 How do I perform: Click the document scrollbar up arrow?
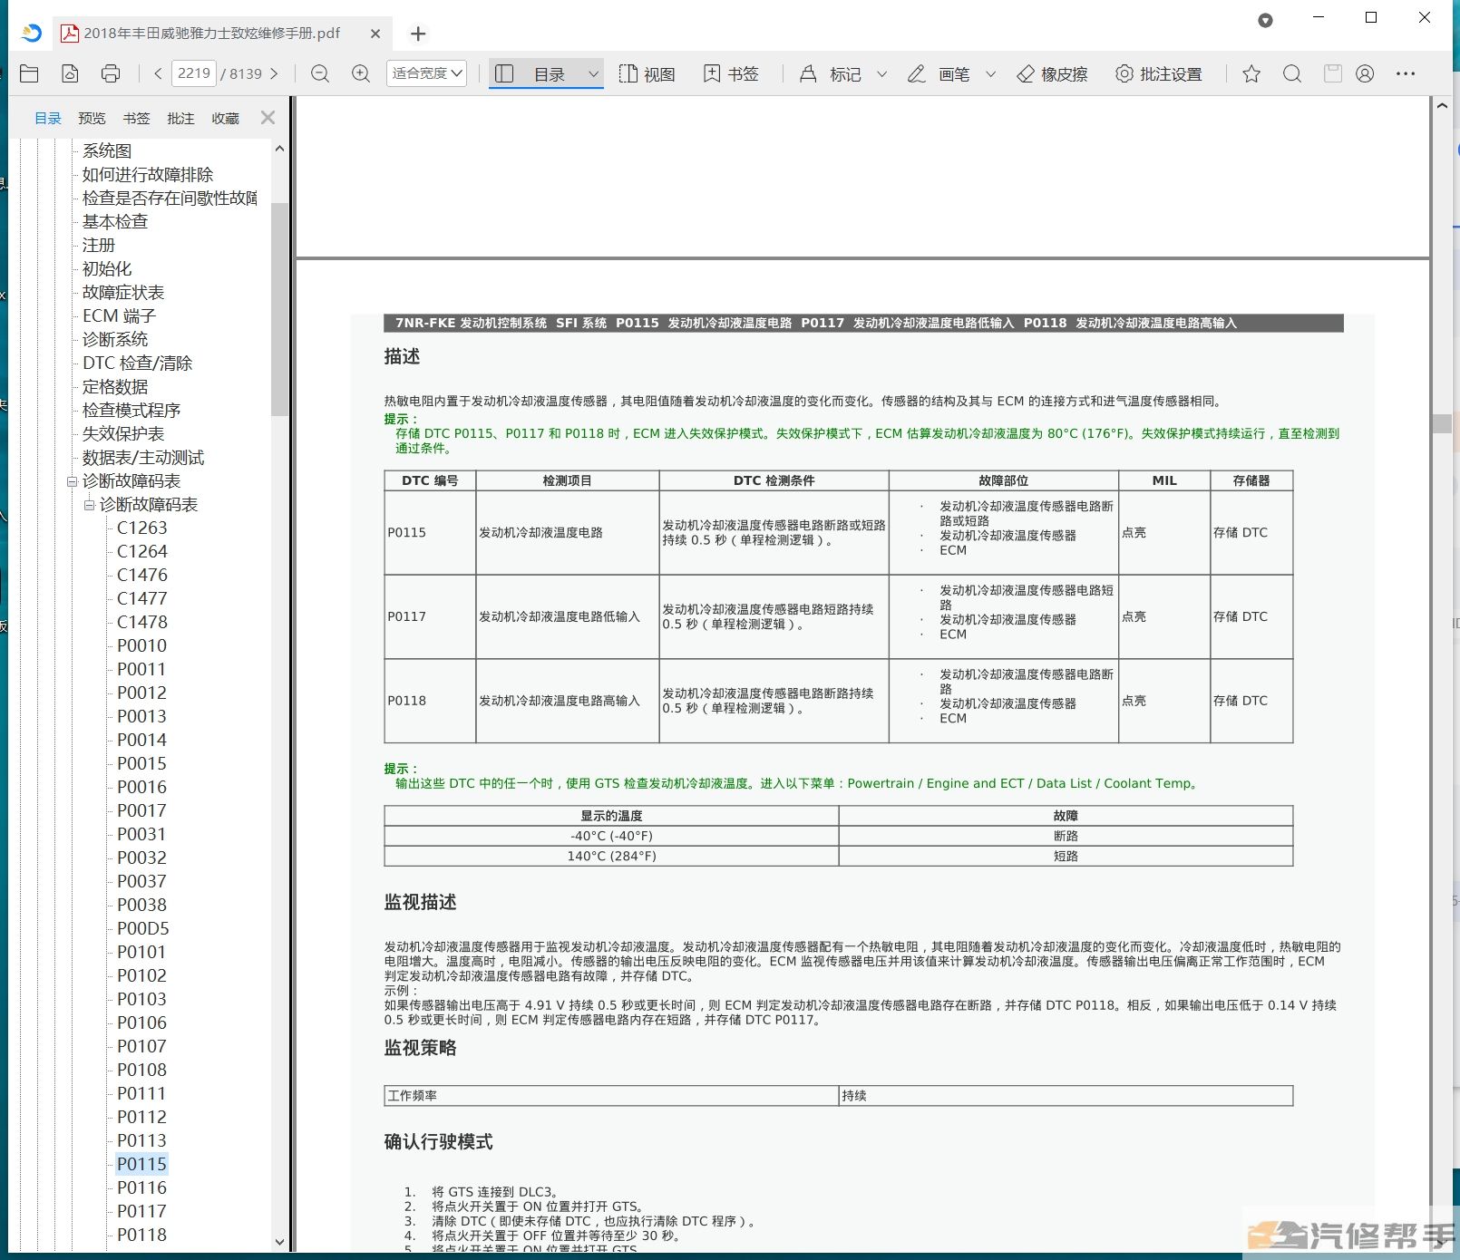[1442, 106]
